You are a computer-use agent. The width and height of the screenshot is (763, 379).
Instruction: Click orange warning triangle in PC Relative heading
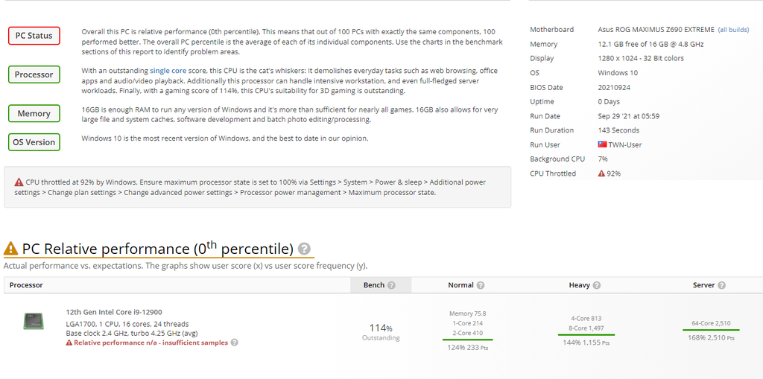(x=10, y=249)
